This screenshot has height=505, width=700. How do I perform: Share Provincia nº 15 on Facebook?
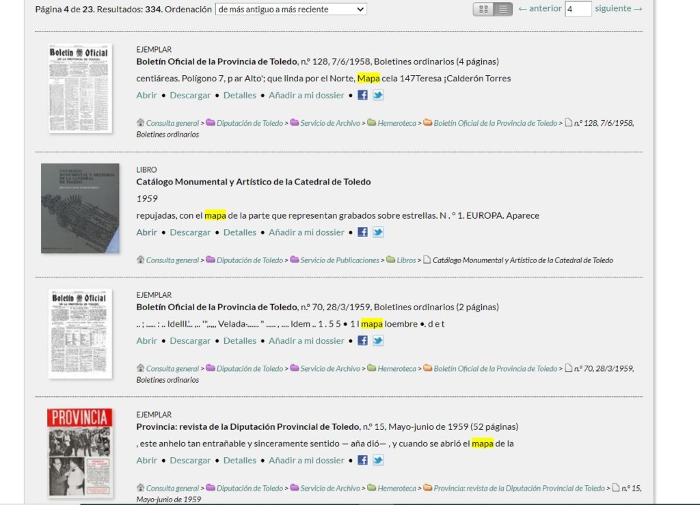(x=362, y=460)
